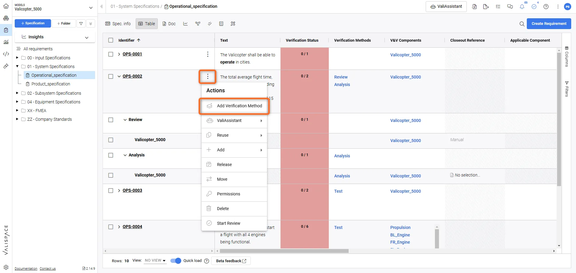The image size is (576, 273).
Task: Collapse navigation with back arrow icon
Action: point(101,6)
